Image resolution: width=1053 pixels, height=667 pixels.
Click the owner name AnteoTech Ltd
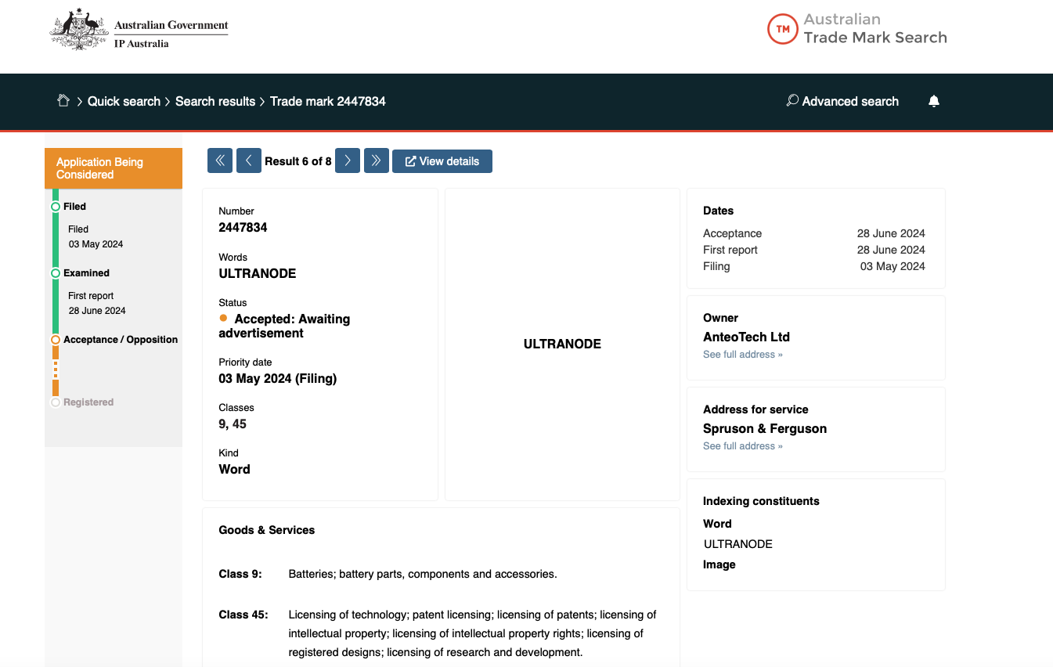pyautogui.click(x=746, y=337)
